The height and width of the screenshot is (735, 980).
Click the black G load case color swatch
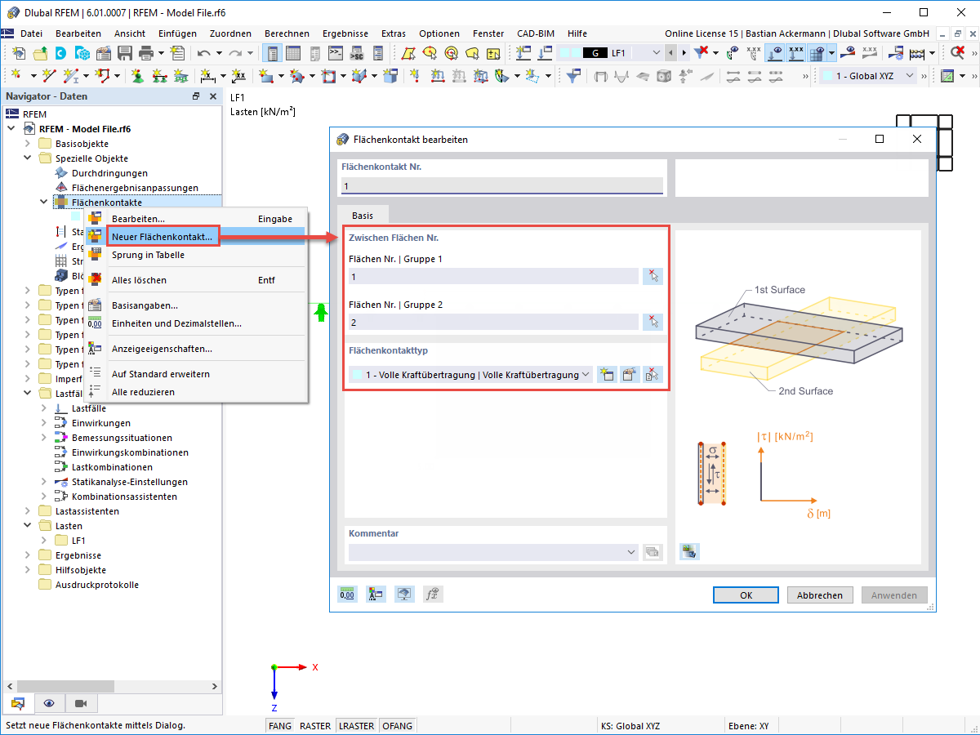595,53
